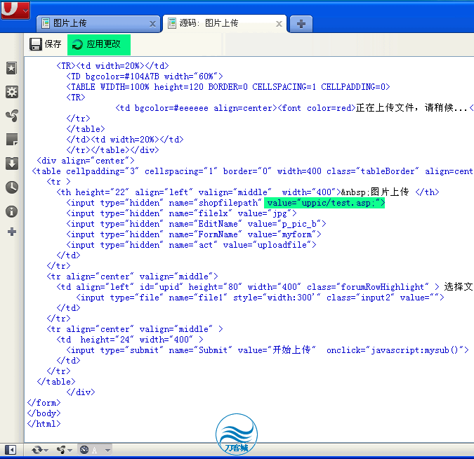The height and width of the screenshot is (459, 474).
Task: Click the name="filelx" value="jpg" line
Action: (181, 213)
